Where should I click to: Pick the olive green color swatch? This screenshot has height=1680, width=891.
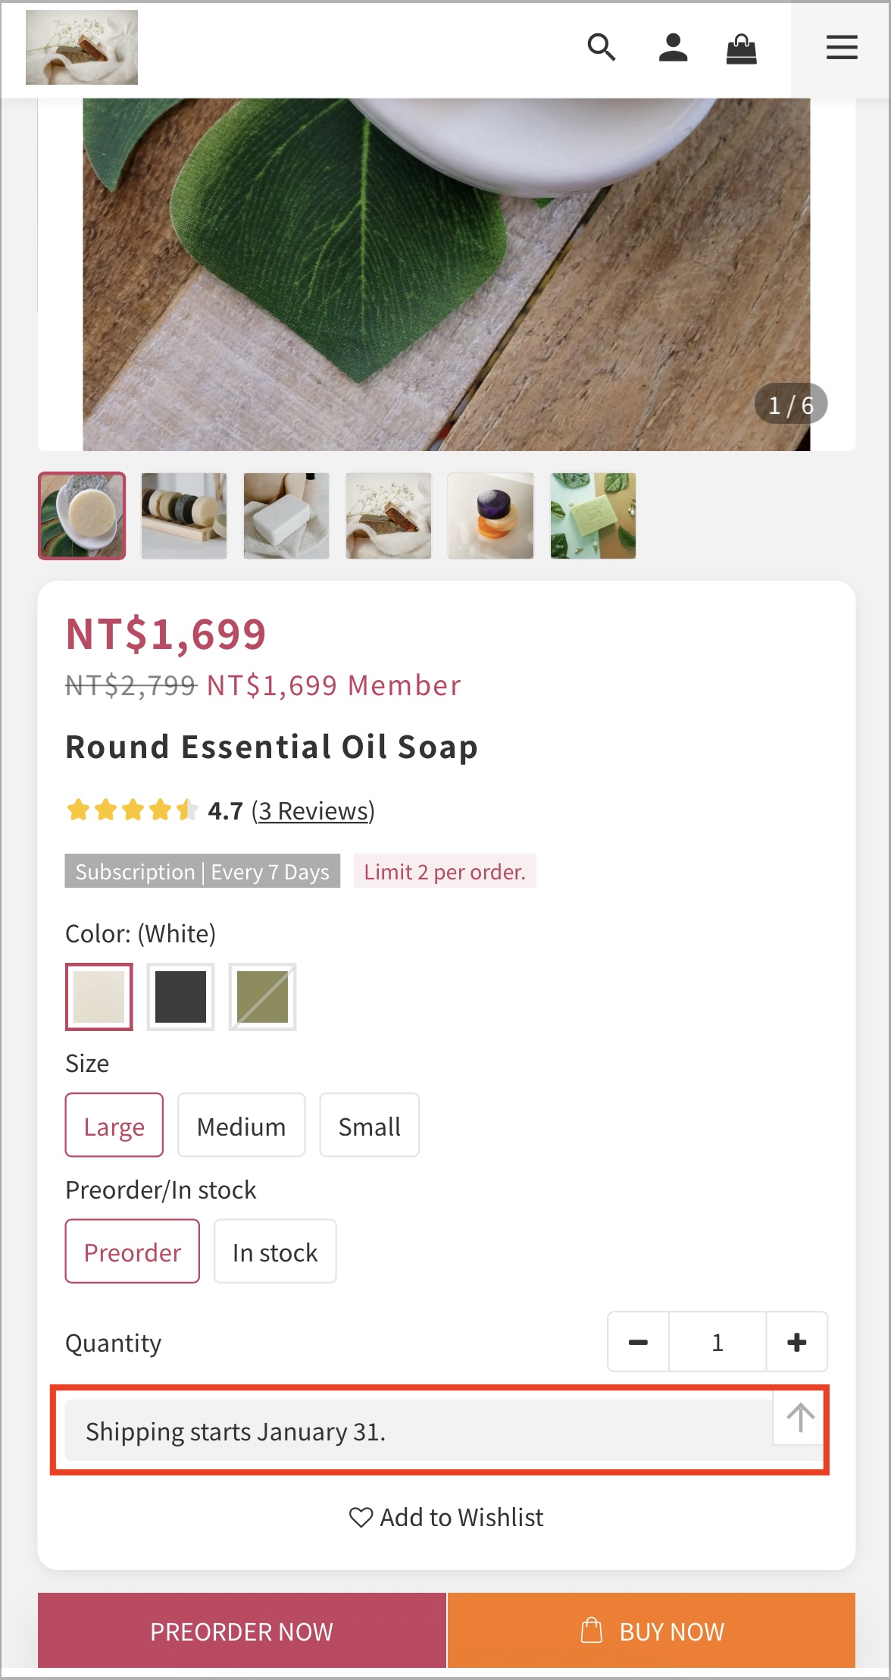pyautogui.click(x=262, y=997)
